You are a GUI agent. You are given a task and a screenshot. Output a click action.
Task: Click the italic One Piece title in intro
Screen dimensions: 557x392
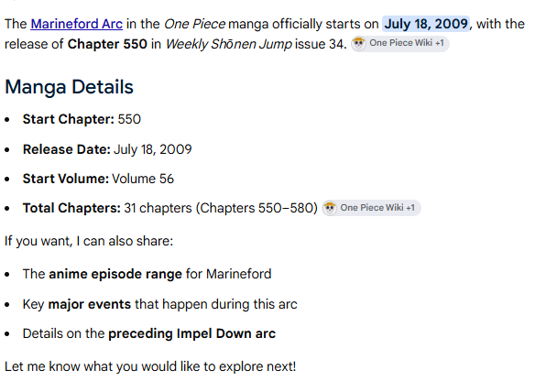point(194,24)
